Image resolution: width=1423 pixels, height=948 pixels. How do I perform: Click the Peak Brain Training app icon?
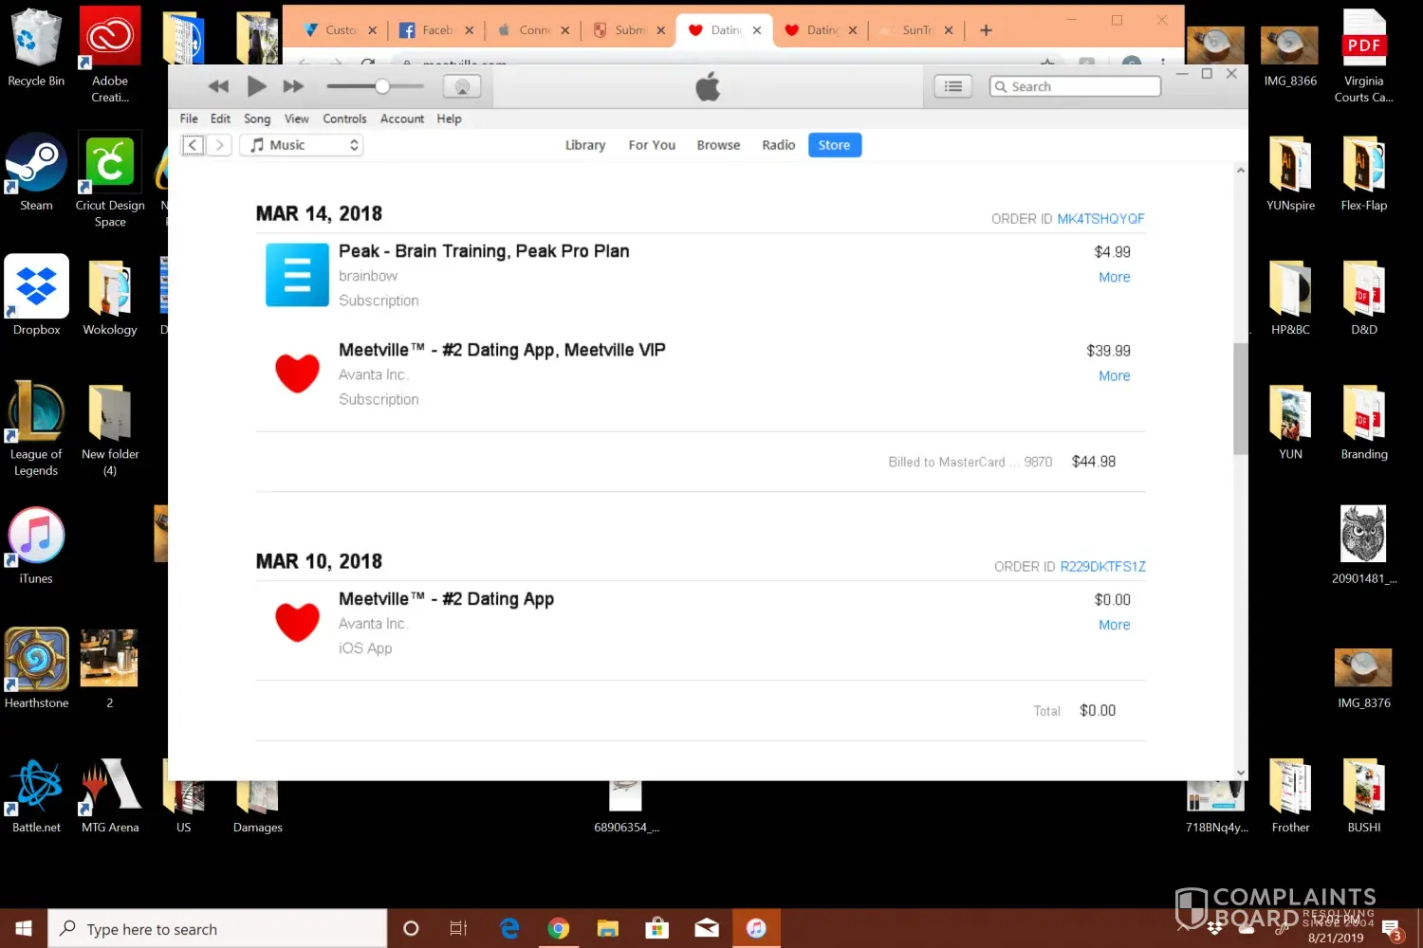tap(297, 275)
